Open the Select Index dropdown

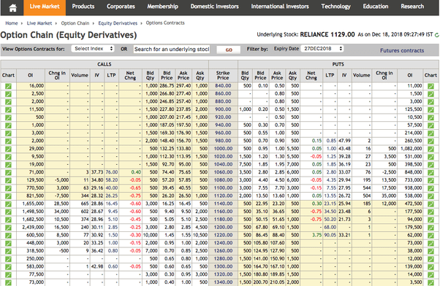tap(93, 49)
